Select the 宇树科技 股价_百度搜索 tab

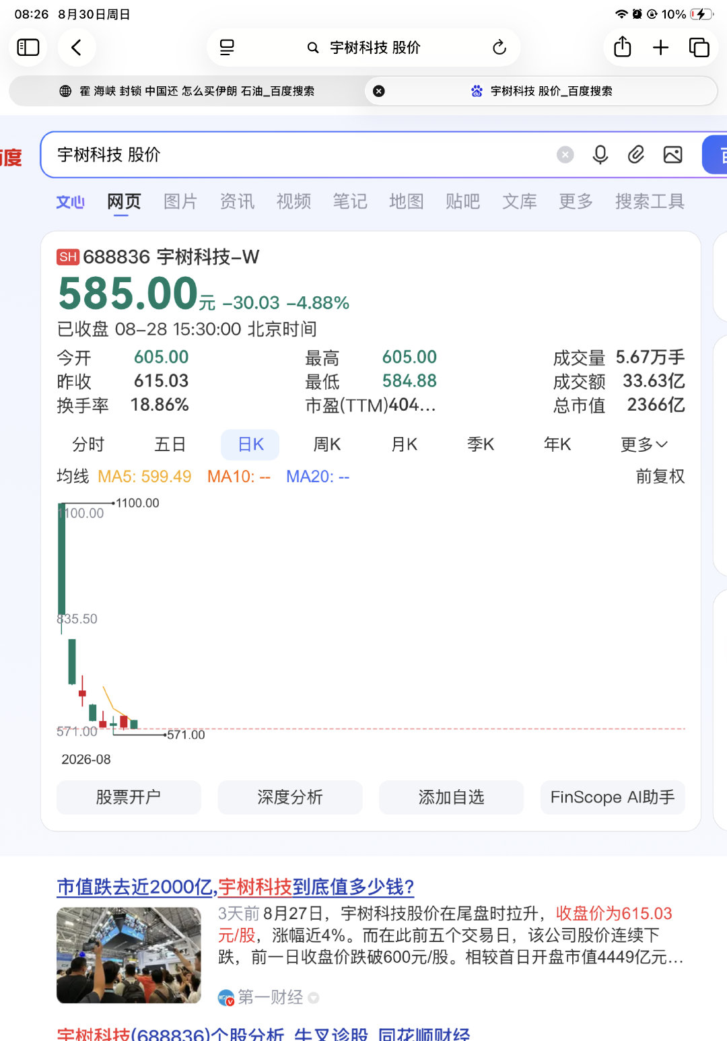click(x=541, y=91)
